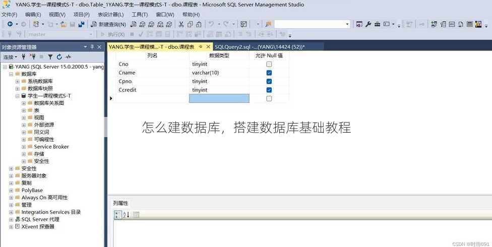Click the DMX query icon in the toolbar

tap(151, 24)
